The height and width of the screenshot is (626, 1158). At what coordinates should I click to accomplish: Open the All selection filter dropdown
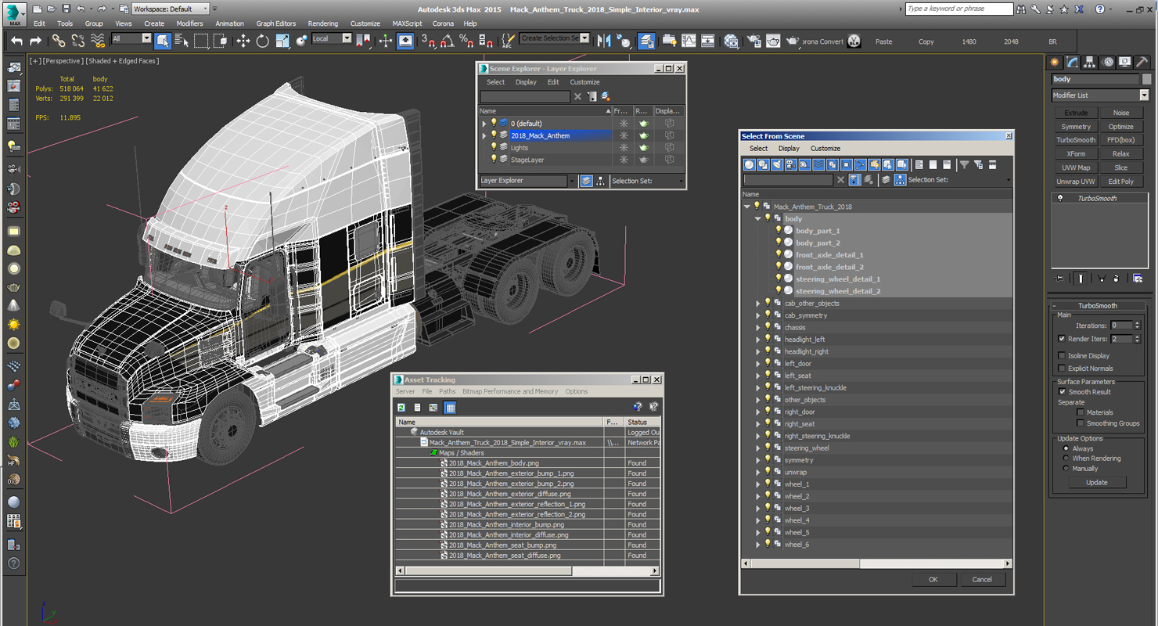click(131, 38)
